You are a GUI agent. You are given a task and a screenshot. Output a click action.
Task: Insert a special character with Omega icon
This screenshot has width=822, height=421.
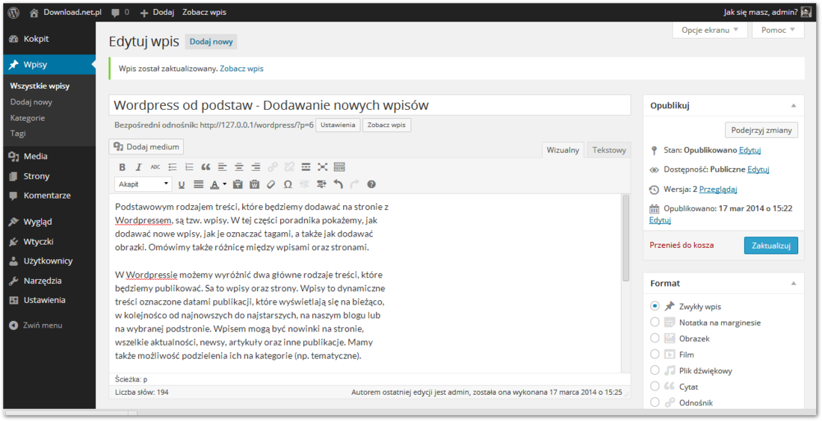click(288, 184)
